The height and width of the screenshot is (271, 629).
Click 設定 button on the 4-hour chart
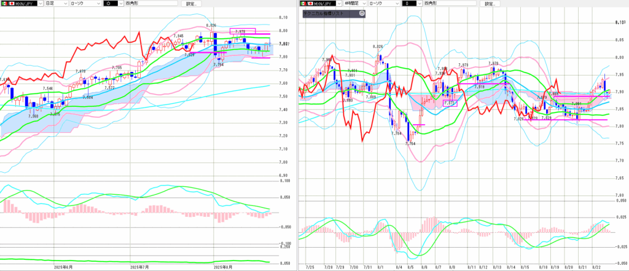pos(490,3)
